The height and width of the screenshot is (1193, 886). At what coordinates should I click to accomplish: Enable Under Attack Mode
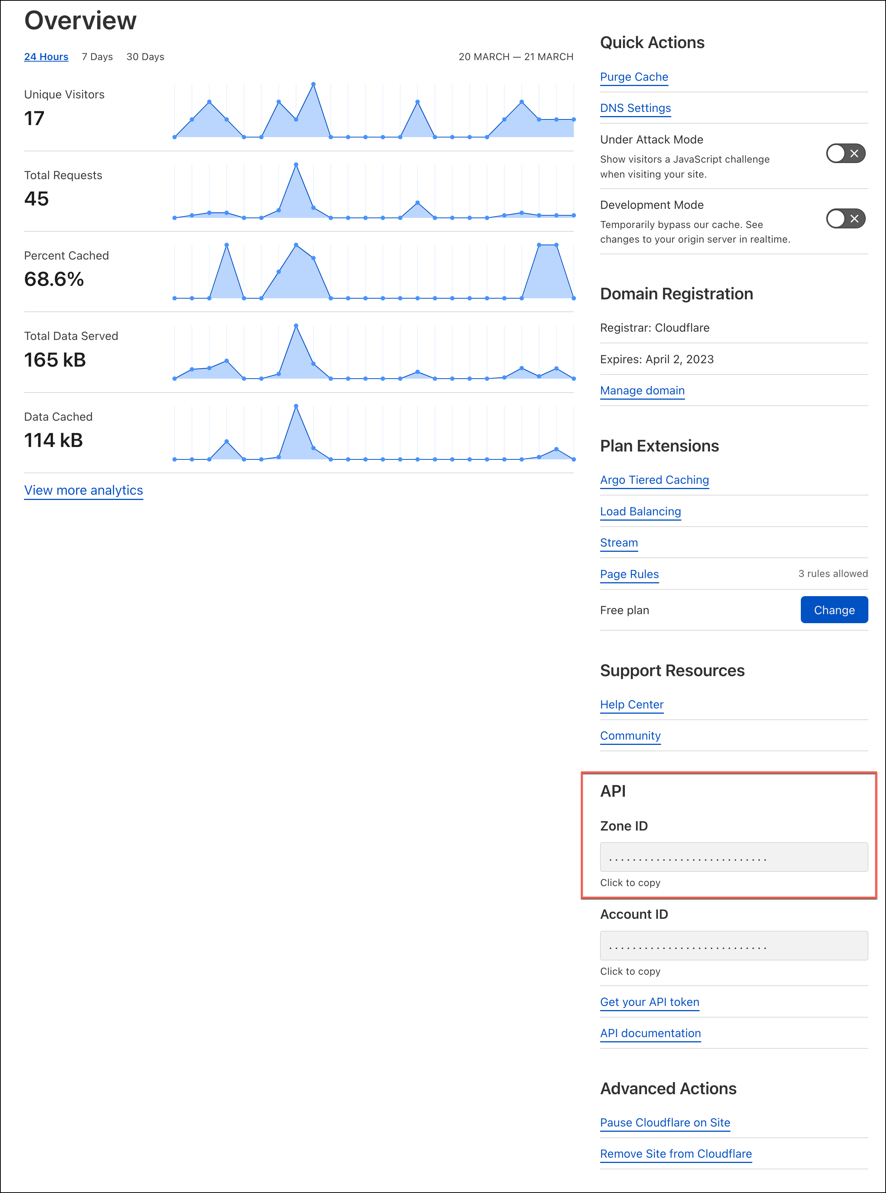tap(846, 154)
